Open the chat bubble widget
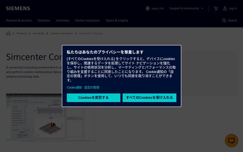Image resolution: width=243 pixels, height=152 pixels. [x=232, y=141]
